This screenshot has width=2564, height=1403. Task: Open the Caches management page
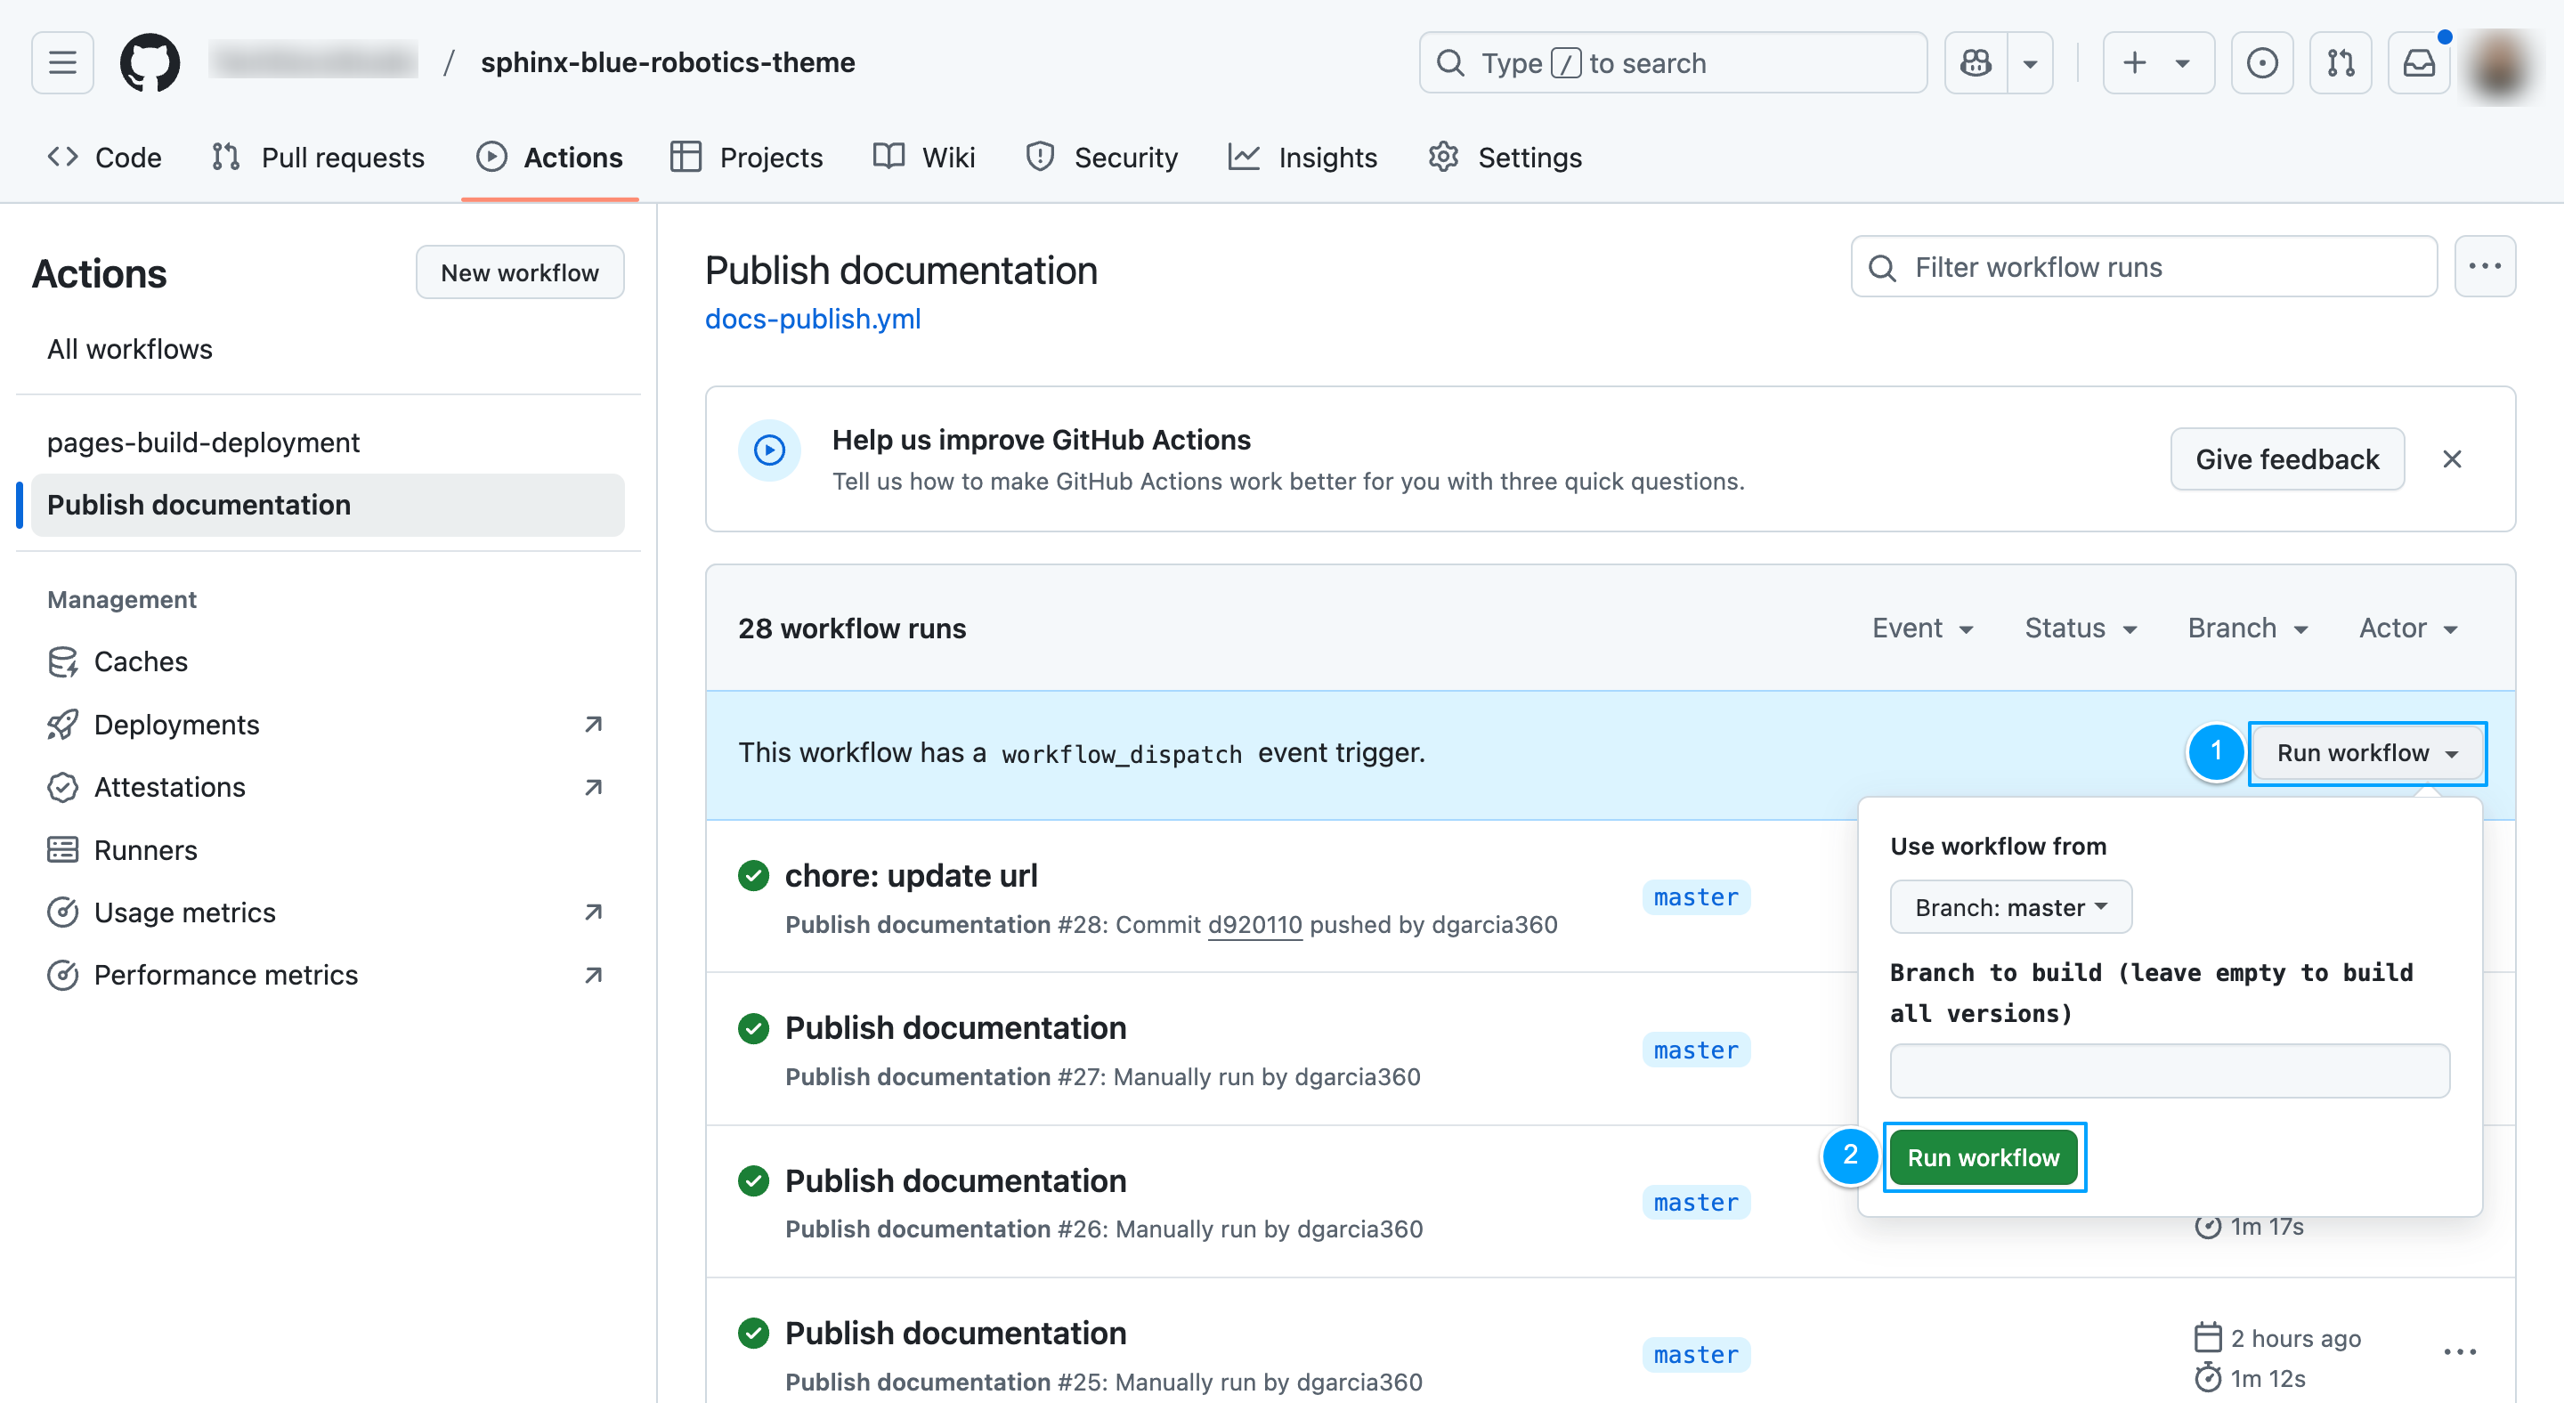click(x=141, y=661)
